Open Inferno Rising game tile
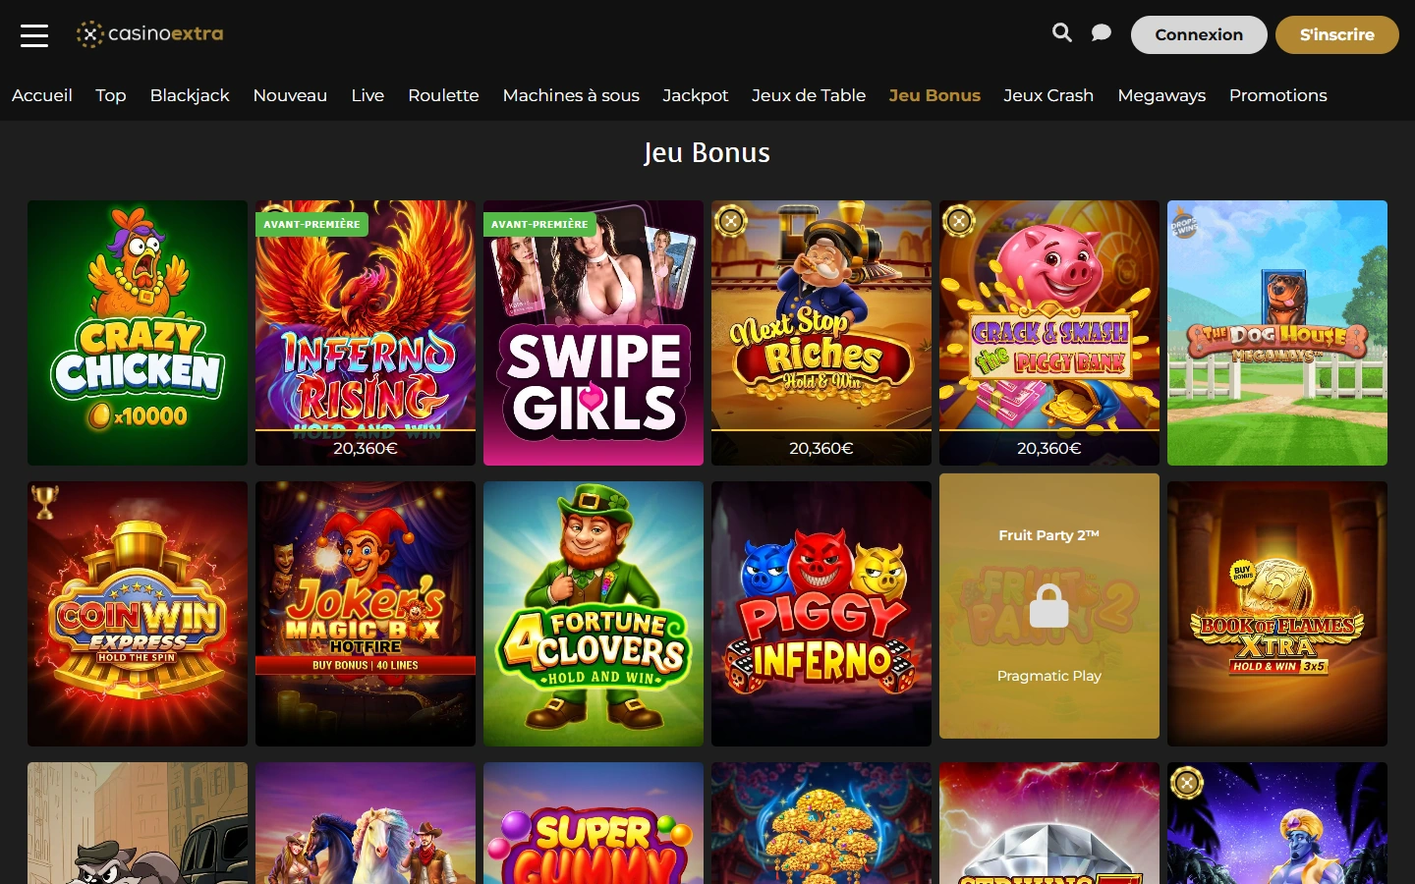 pyautogui.click(x=366, y=333)
